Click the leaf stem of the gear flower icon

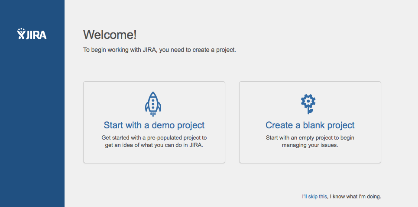309,111
